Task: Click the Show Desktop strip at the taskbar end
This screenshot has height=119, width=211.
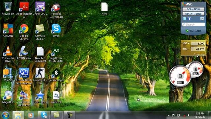Action: [x=210, y=115]
